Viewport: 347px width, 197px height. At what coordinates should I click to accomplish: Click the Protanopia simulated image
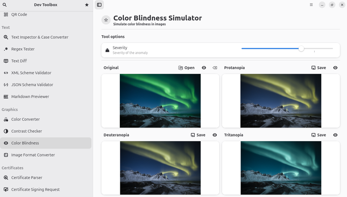pyautogui.click(x=281, y=101)
